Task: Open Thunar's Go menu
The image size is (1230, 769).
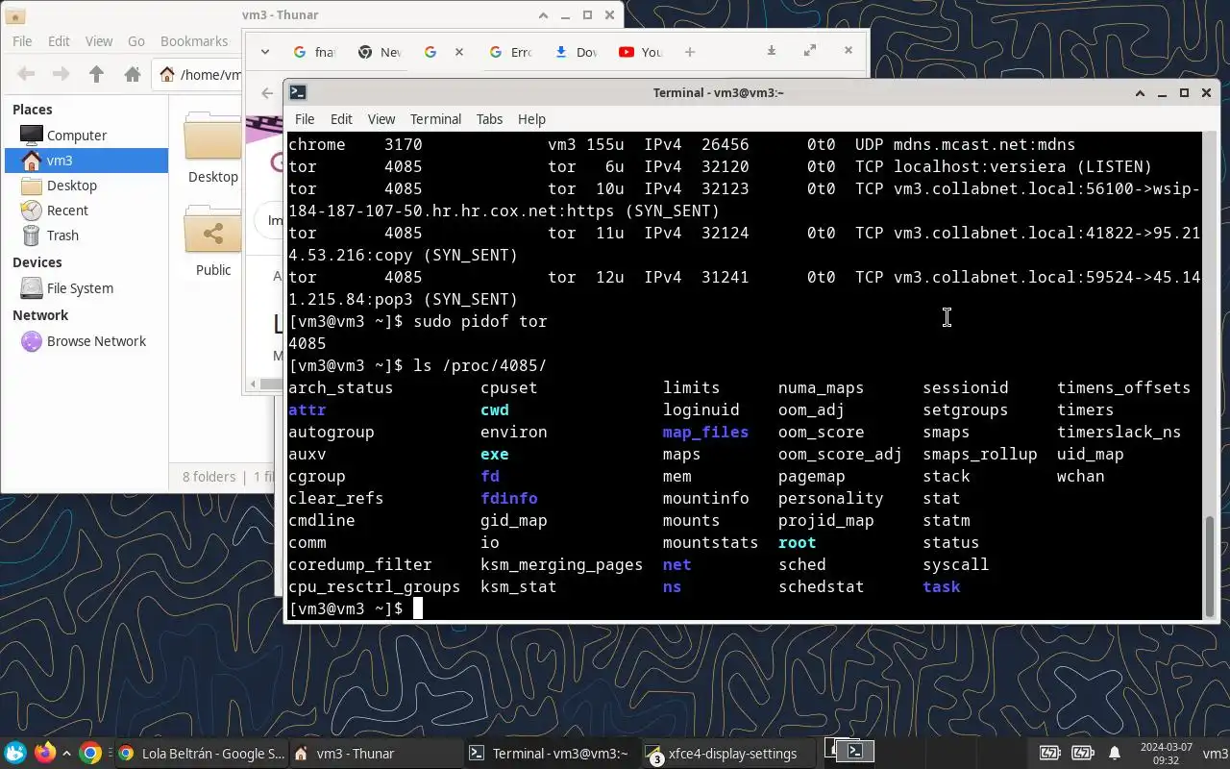Action: coord(136,41)
